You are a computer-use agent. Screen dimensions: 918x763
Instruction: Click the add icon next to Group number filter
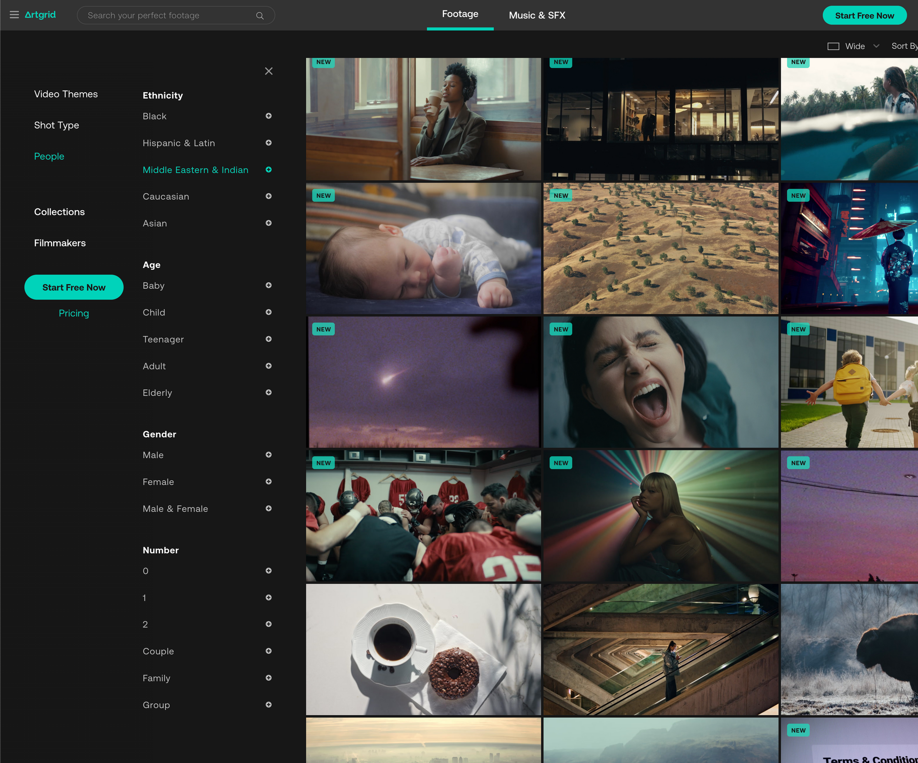coord(269,704)
